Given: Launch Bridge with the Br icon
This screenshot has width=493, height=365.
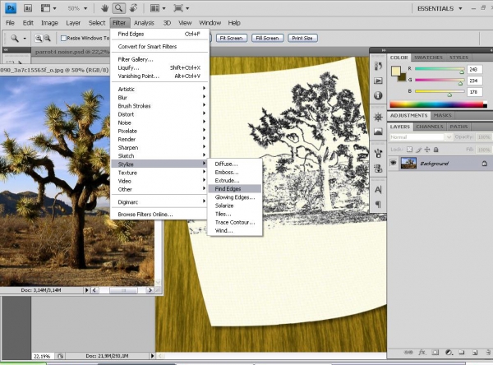Looking at the screenshot, I should [x=28, y=8].
